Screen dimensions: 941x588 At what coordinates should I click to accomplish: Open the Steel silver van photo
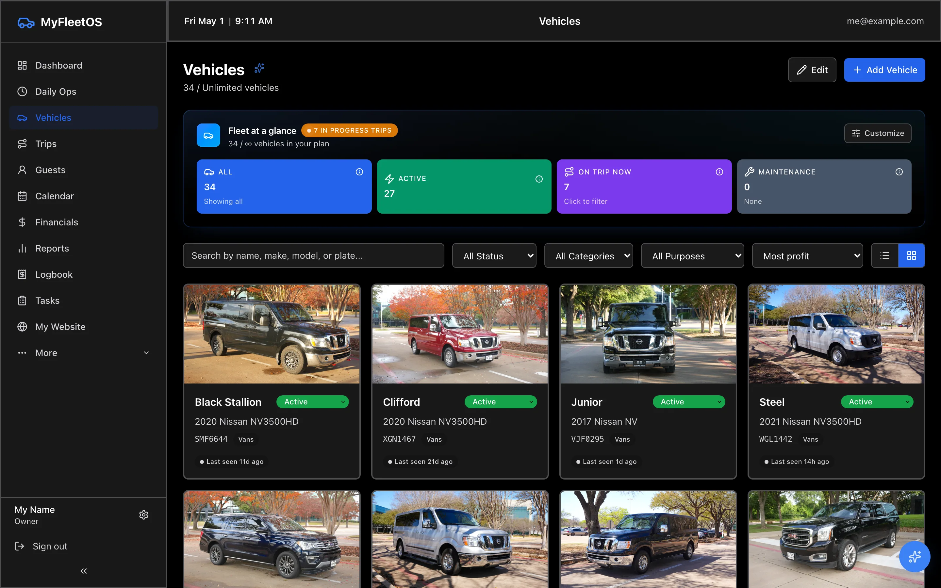[836, 334]
